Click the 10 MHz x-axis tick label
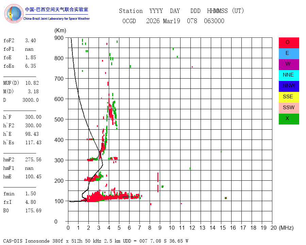The image size is (306, 245). click(172, 228)
